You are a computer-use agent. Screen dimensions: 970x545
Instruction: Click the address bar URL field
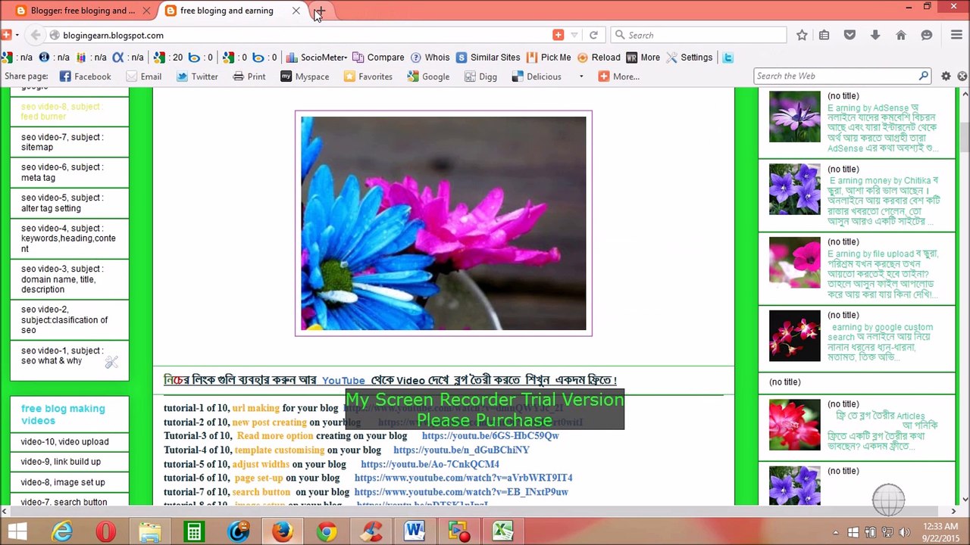coord(303,35)
